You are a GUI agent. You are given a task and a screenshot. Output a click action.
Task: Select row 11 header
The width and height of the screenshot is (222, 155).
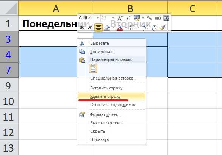pyautogui.click(x=9, y=116)
